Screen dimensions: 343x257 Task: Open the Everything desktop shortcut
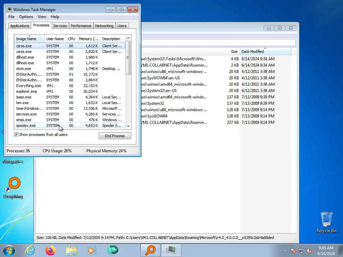click(13, 187)
